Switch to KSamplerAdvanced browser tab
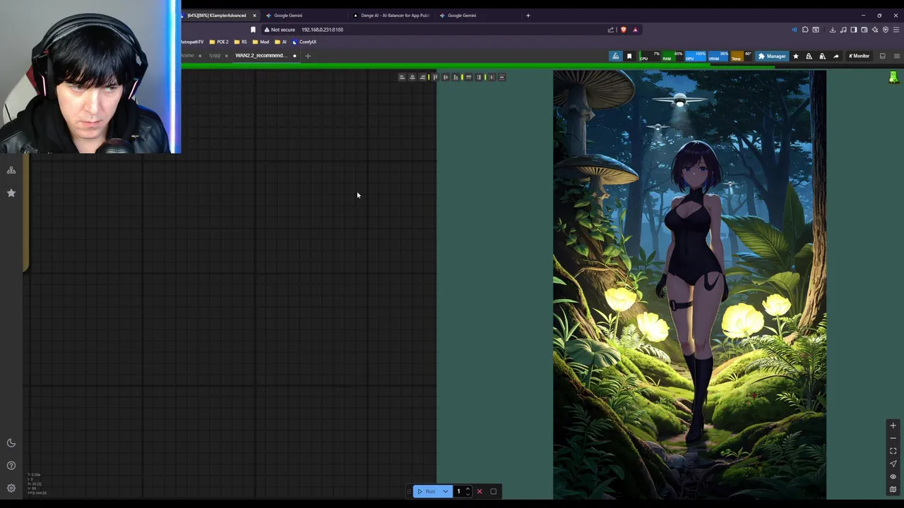Image resolution: width=904 pixels, height=508 pixels. click(x=217, y=16)
